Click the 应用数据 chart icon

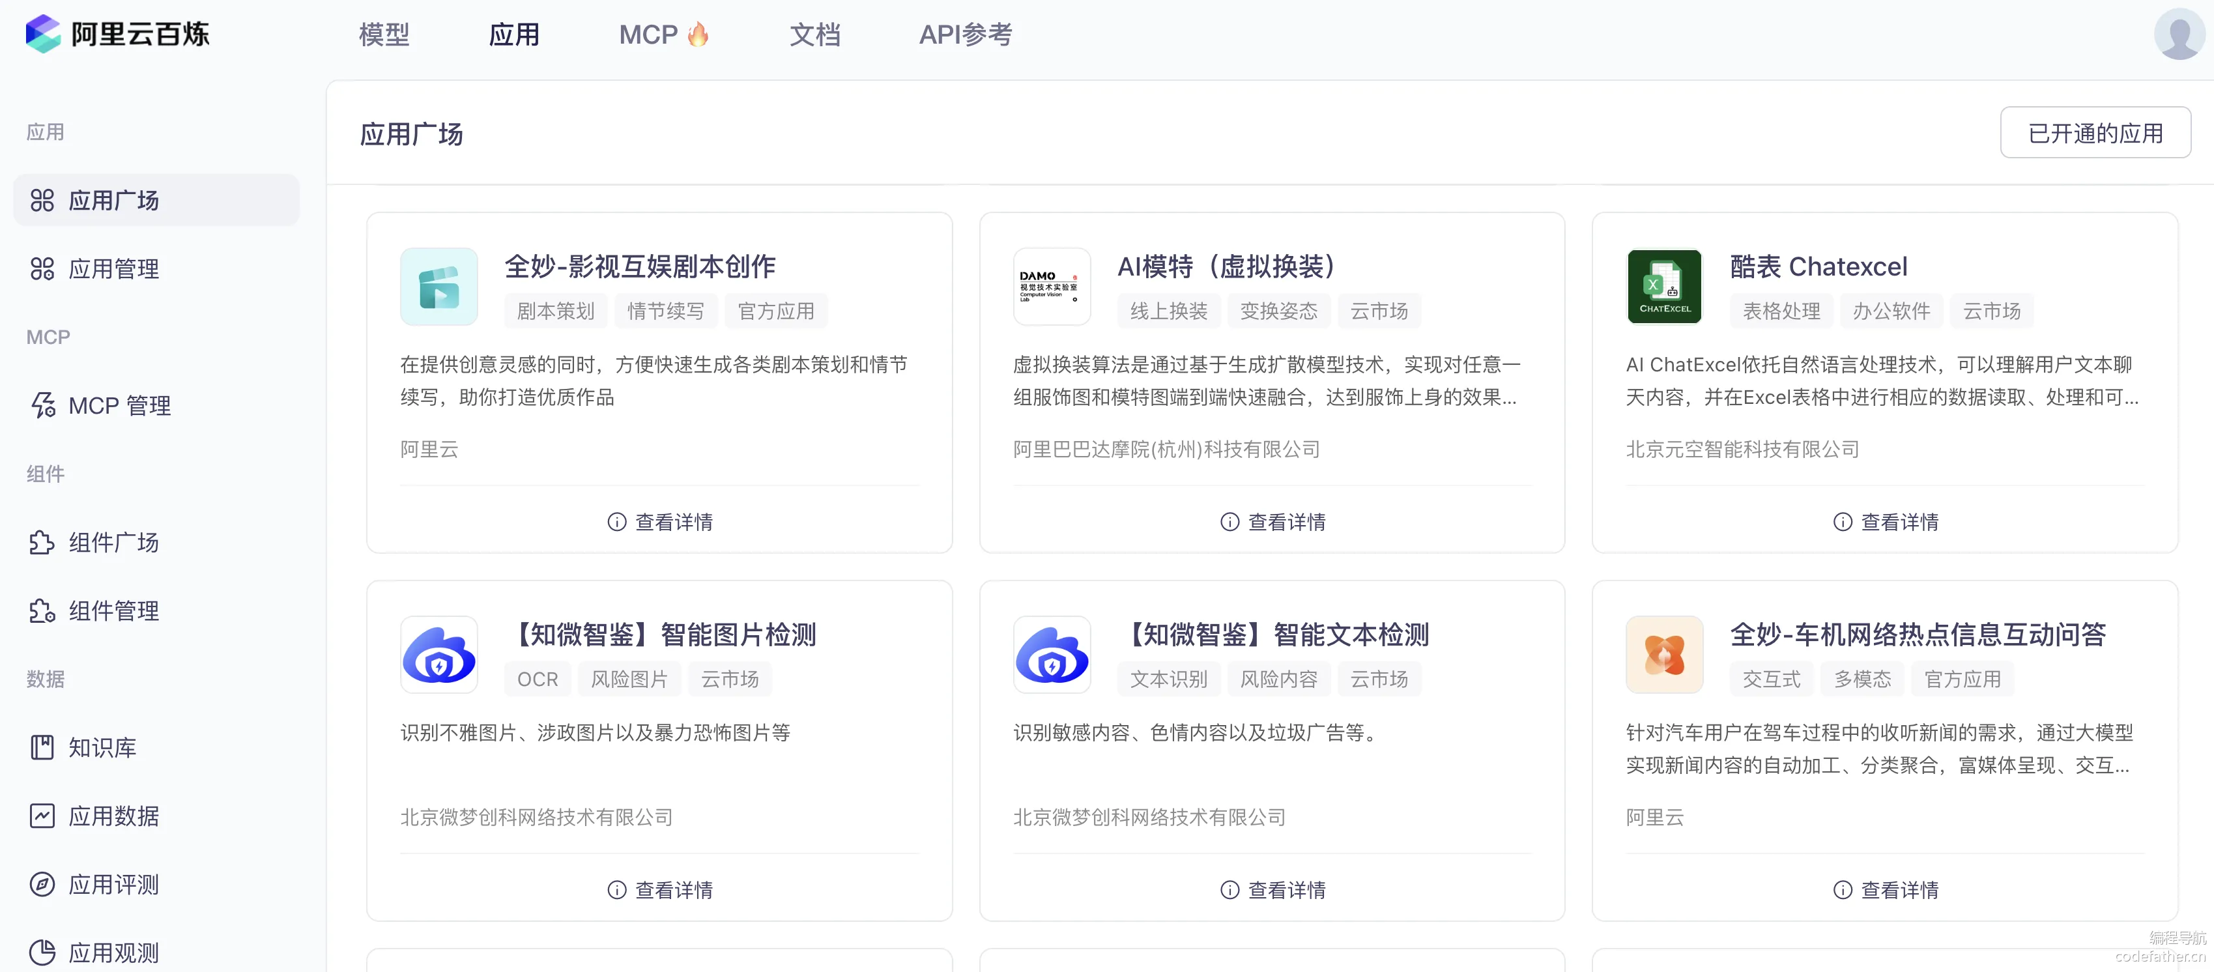42,816
